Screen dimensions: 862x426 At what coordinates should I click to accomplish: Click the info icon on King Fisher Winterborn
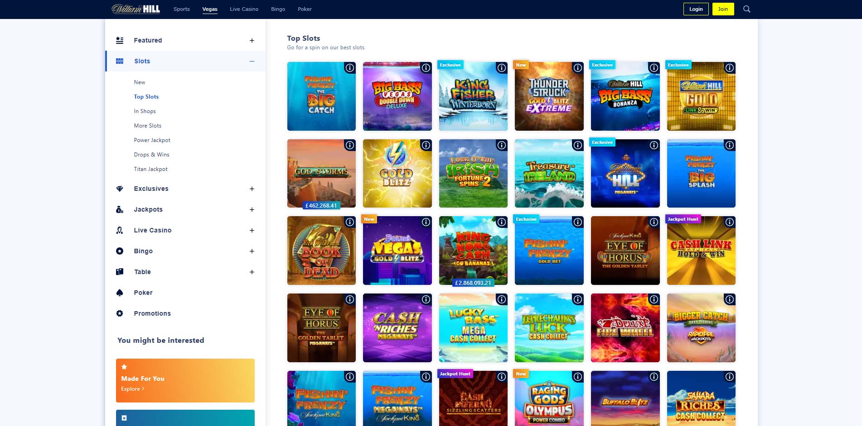pos(501,68)
